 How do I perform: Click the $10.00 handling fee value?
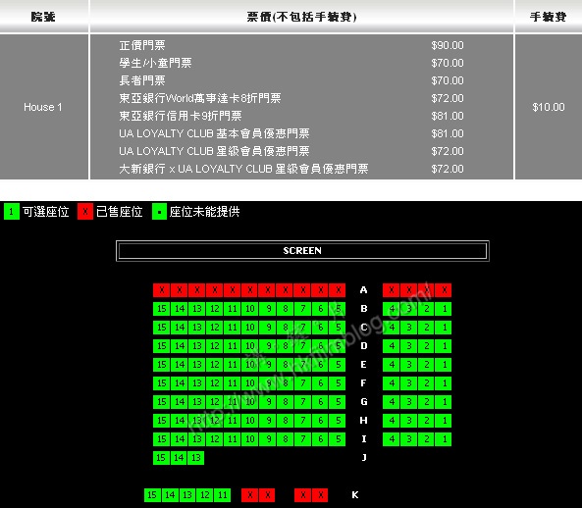[549, 107]
